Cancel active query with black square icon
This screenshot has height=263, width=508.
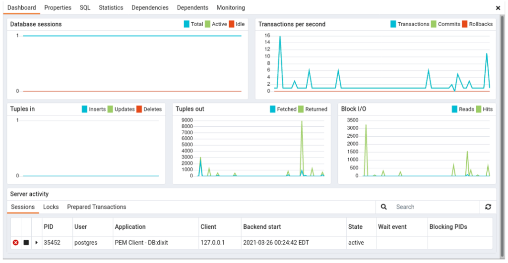click(x=26, y=243)
